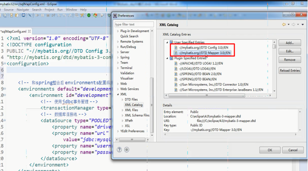Click the Terminate debug toolbar icon
The width and height of the screenshot is (308, 171).
[48, 15]
